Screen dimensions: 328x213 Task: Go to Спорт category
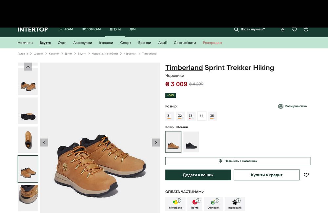click(126, 43)
